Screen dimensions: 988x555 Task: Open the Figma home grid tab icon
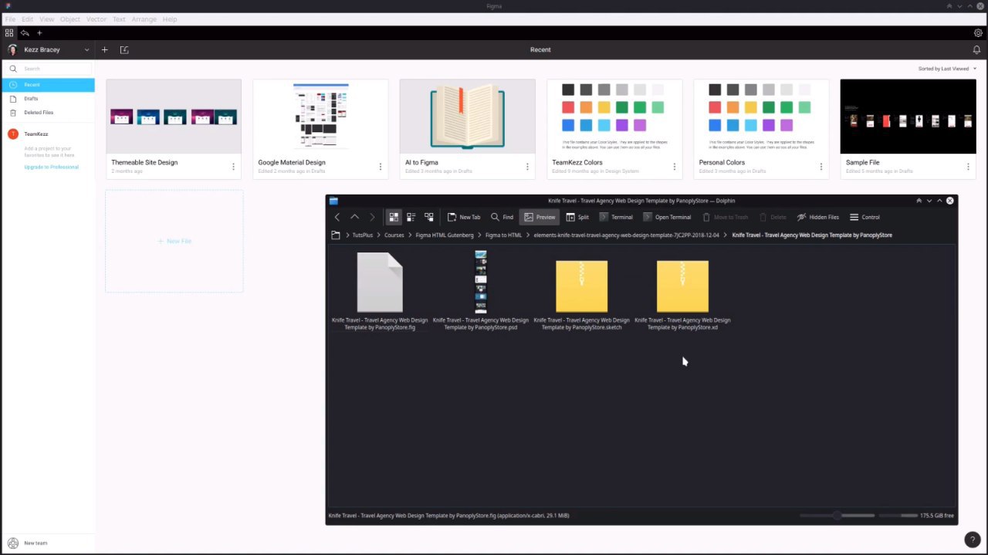[x=9, y=33]
